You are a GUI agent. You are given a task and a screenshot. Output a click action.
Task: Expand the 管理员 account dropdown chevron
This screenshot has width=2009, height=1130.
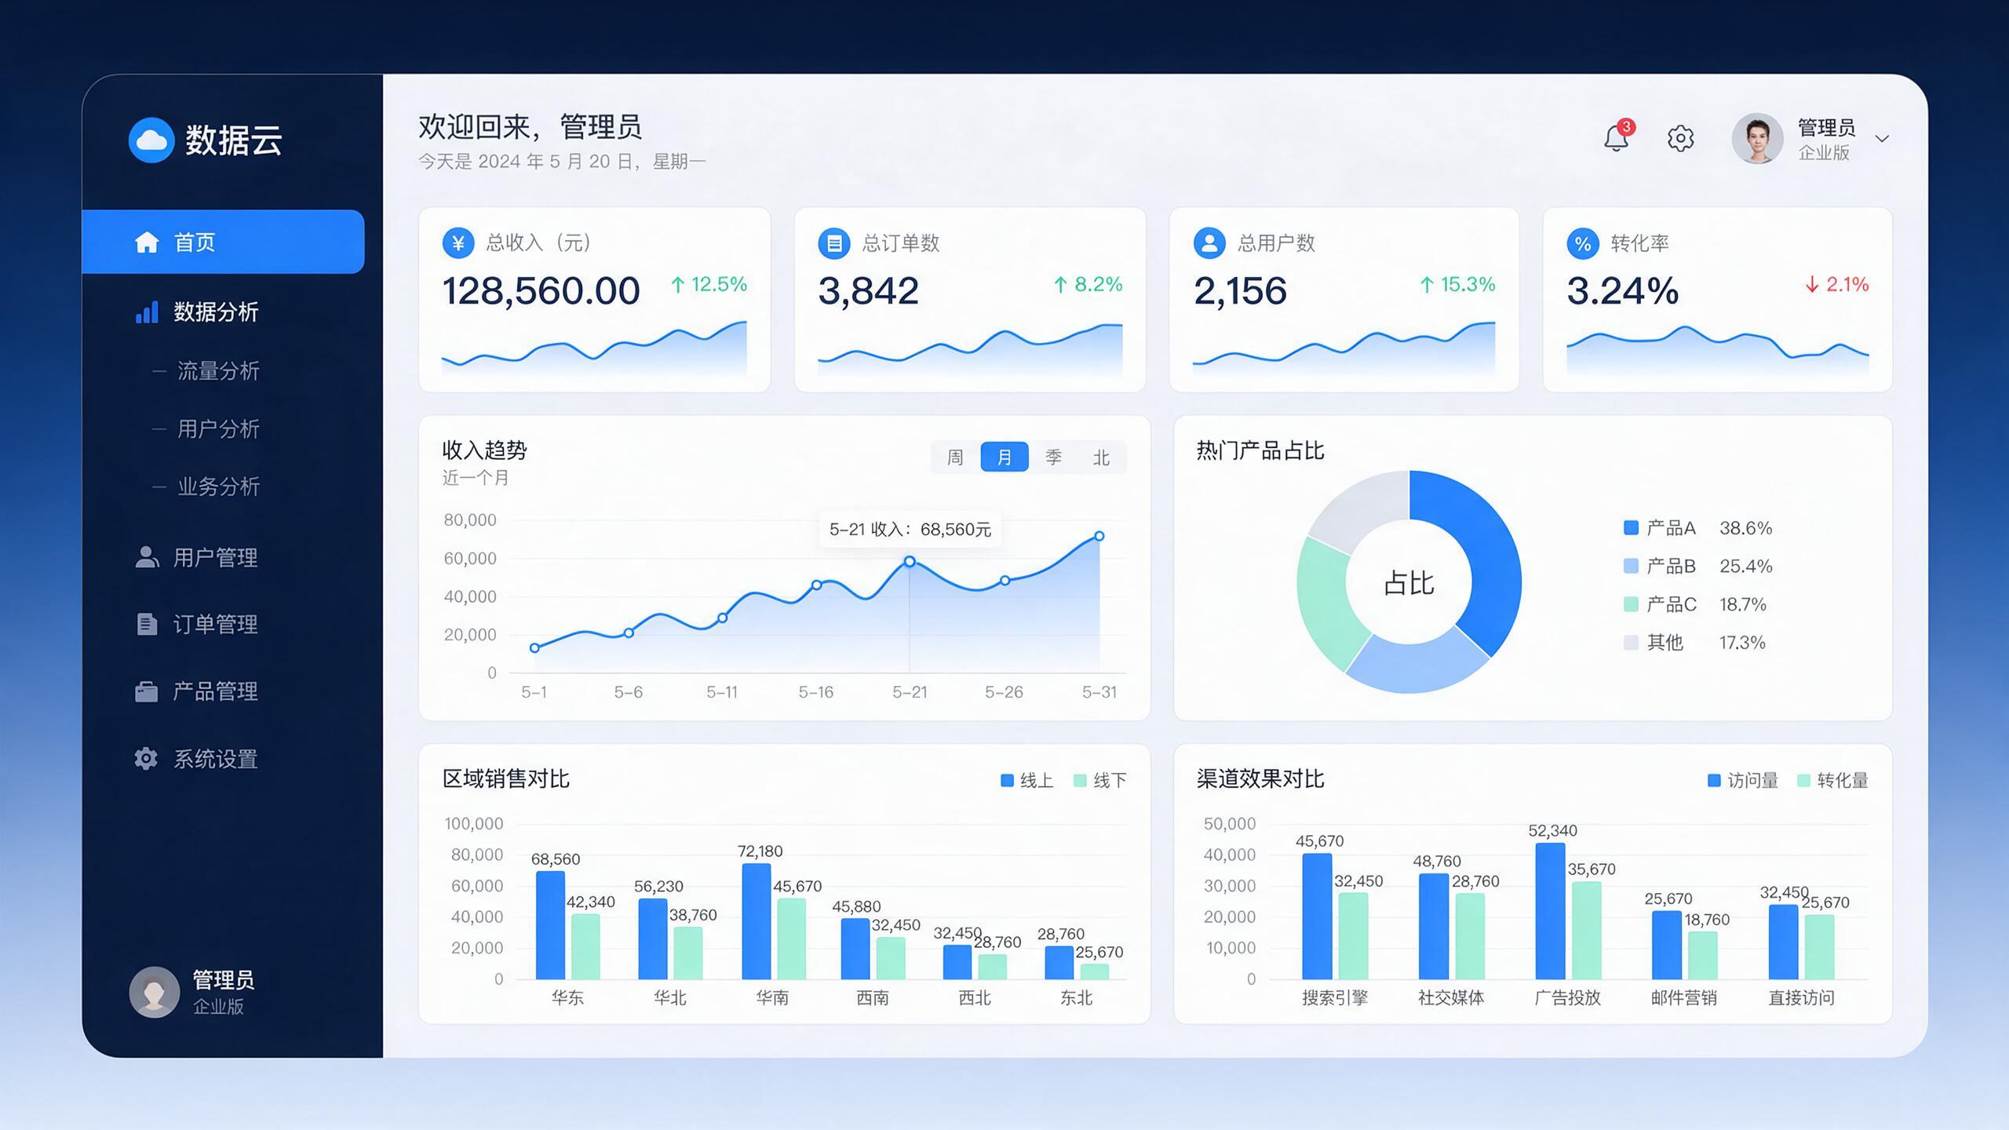click(1882, 139)
